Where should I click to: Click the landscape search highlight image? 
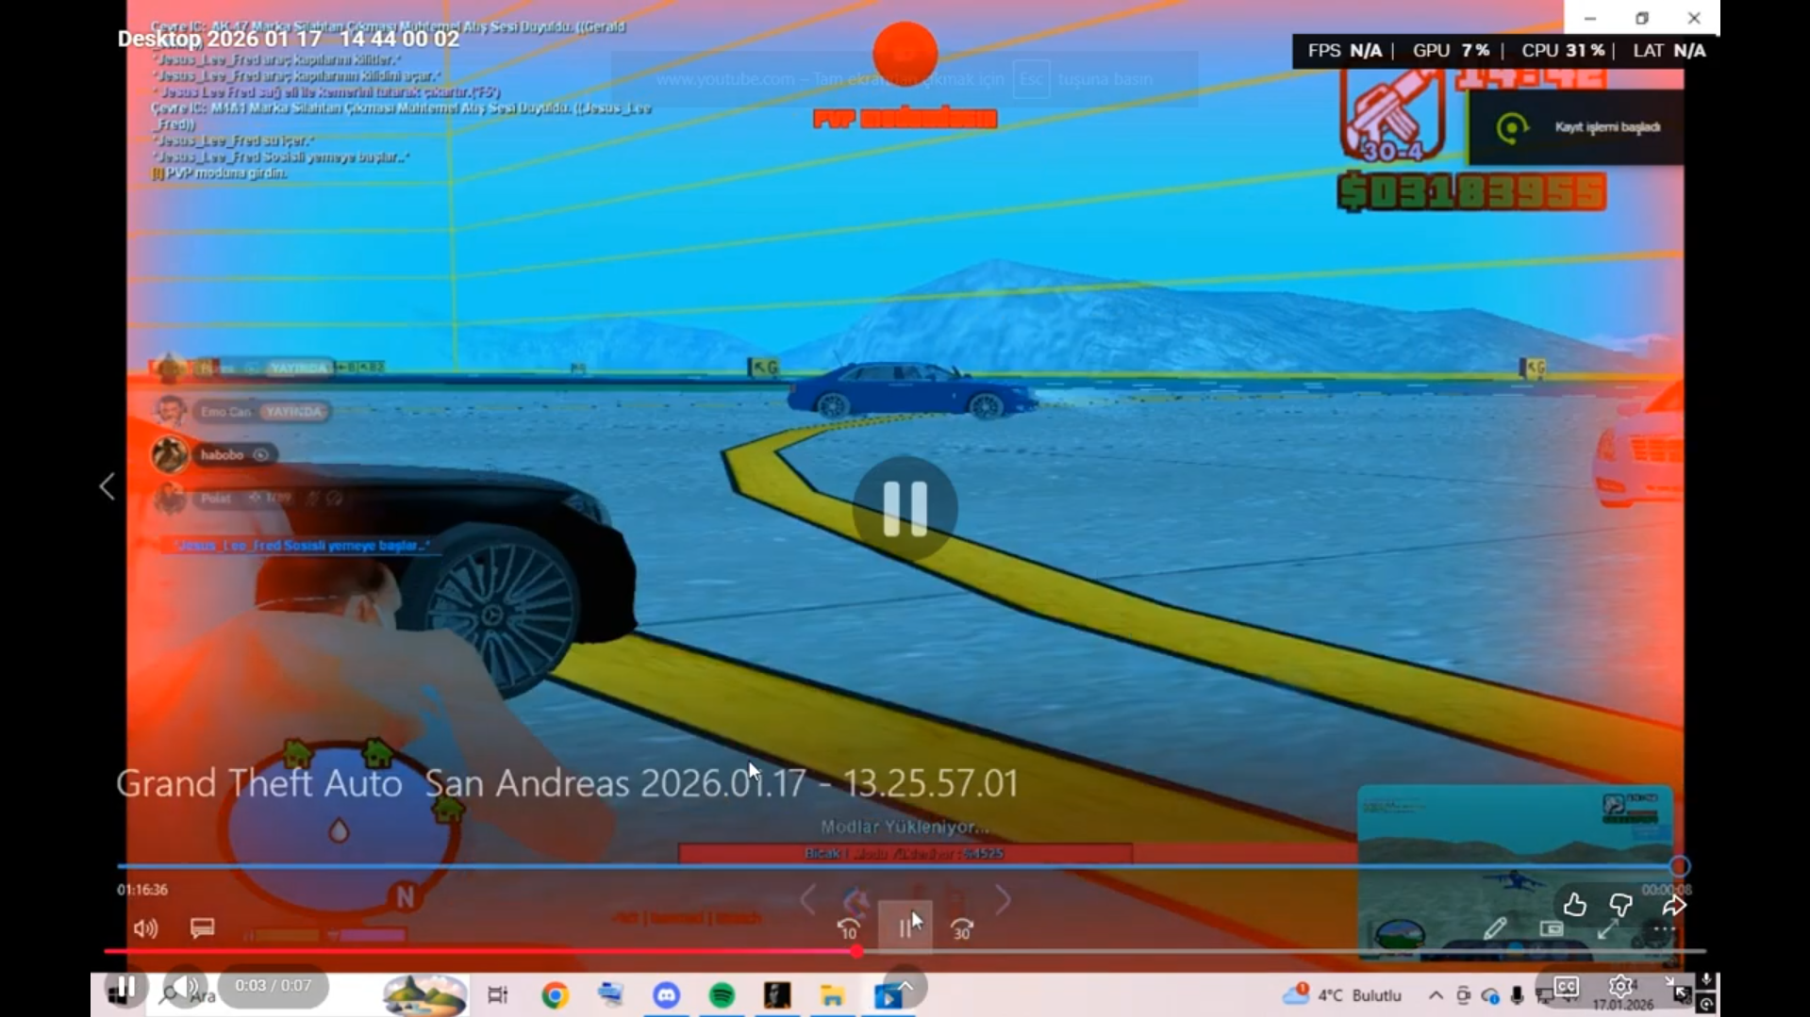coord(423,995)
